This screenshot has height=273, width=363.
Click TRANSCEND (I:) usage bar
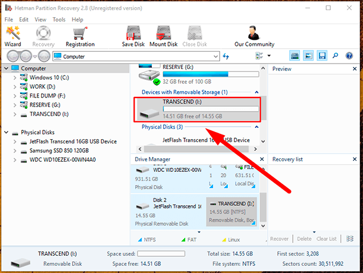coord(211,109)
